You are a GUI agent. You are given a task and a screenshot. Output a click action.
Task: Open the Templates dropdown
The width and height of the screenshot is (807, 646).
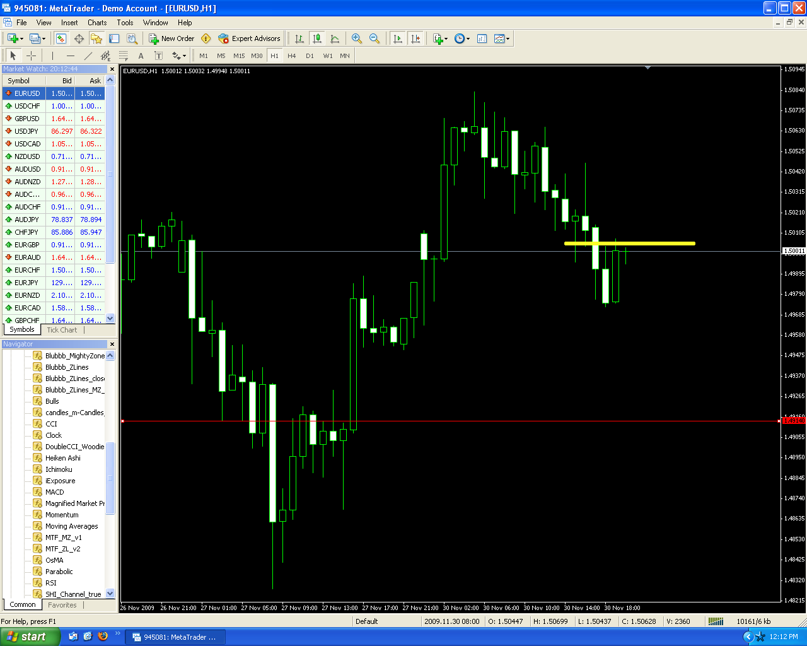coord(502,38)
